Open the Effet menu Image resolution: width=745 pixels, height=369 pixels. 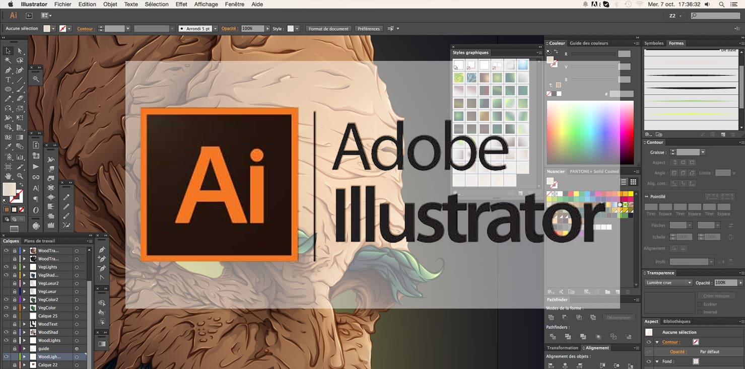pyautogui.click(x=181, y=4)
